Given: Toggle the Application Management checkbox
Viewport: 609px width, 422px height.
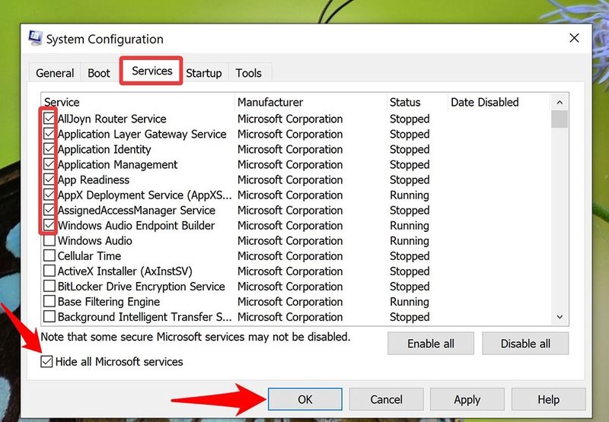Looking at the screenshot, I should (49, 164).
